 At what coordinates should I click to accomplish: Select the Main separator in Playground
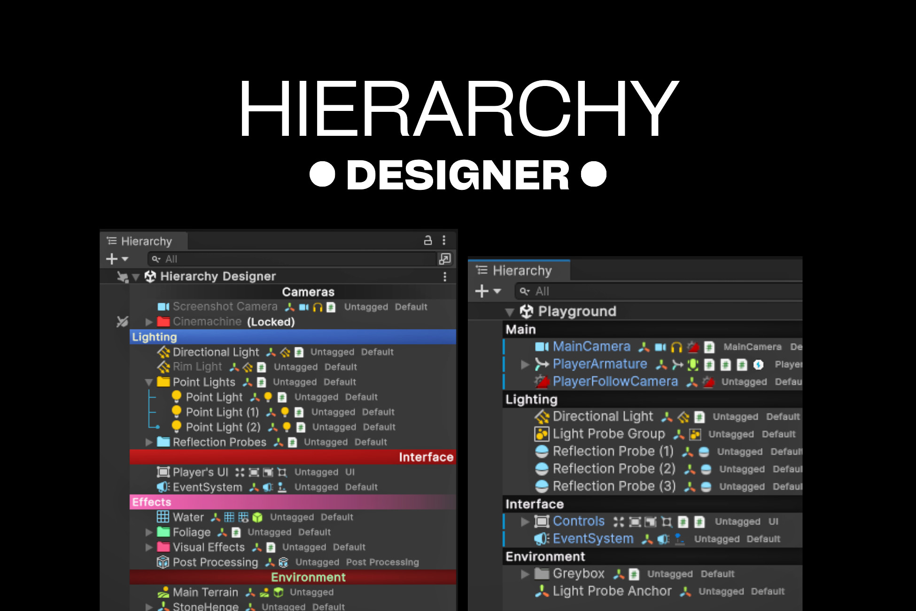click(x=653, y=329)
